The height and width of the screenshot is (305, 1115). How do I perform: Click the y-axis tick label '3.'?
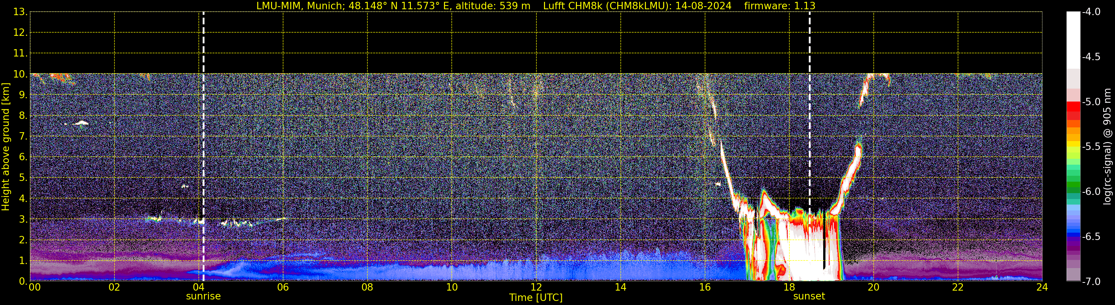click(23, 219)
